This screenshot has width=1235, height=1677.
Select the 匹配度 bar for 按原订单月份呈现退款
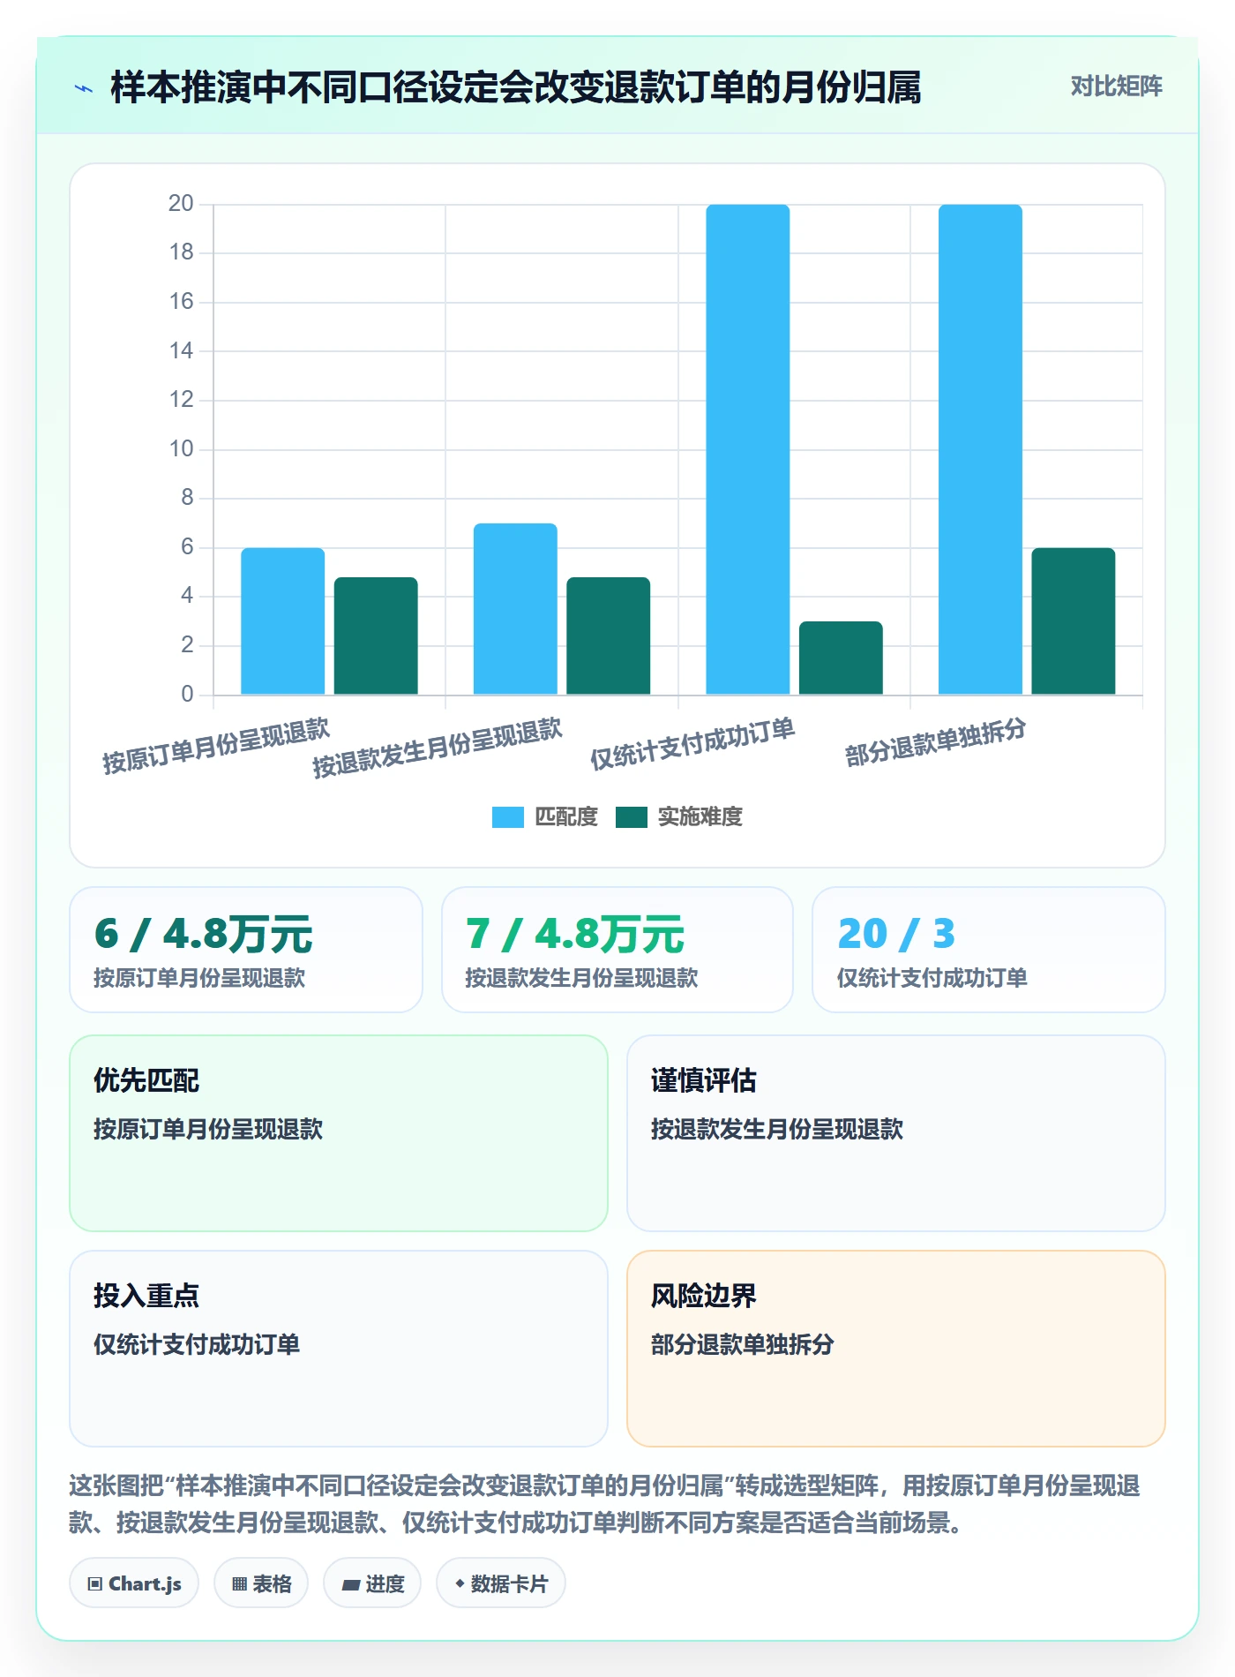283,621
